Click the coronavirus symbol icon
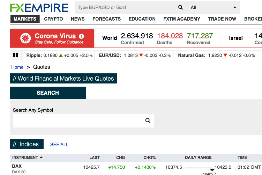The image size is (262, 175). point(25,38)
